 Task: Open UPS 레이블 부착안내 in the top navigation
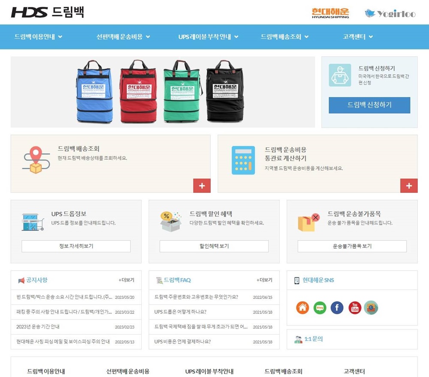(205, 36)
